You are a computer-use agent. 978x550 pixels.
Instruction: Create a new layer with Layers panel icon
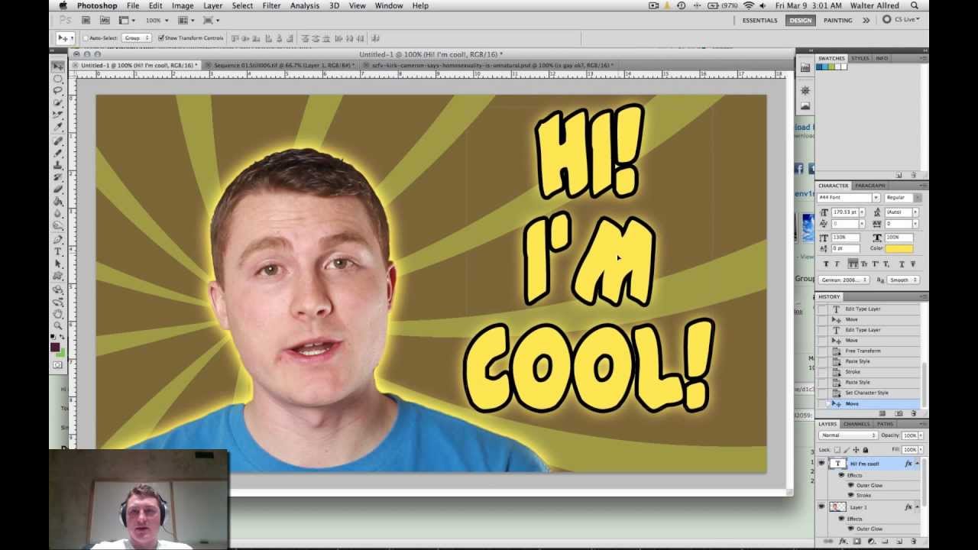pyautogui.click(x=899, y=541)
